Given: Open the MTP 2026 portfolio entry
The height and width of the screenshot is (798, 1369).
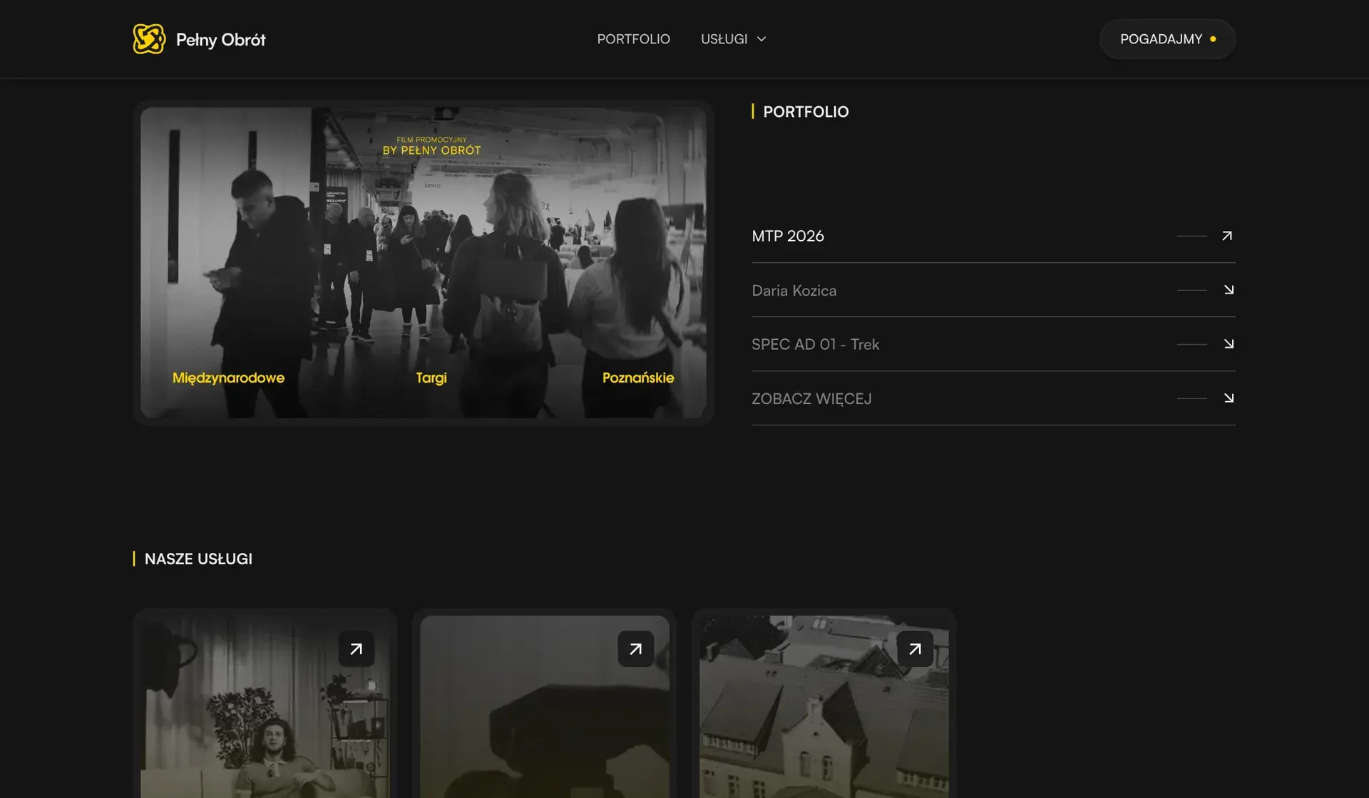Looking at the screenshot, I should click(x=993, y=236).
